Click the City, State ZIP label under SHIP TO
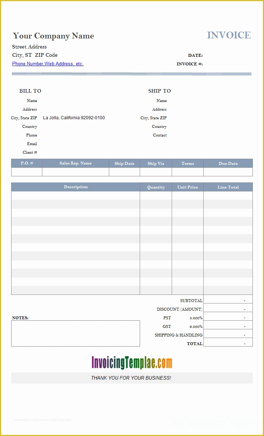The width and height of the screenshot is (264, 436). [154, 118]
